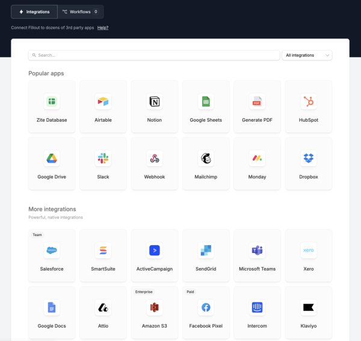
Task: Open the Facebook Pixel integration icon
Action: coord(206,307)
